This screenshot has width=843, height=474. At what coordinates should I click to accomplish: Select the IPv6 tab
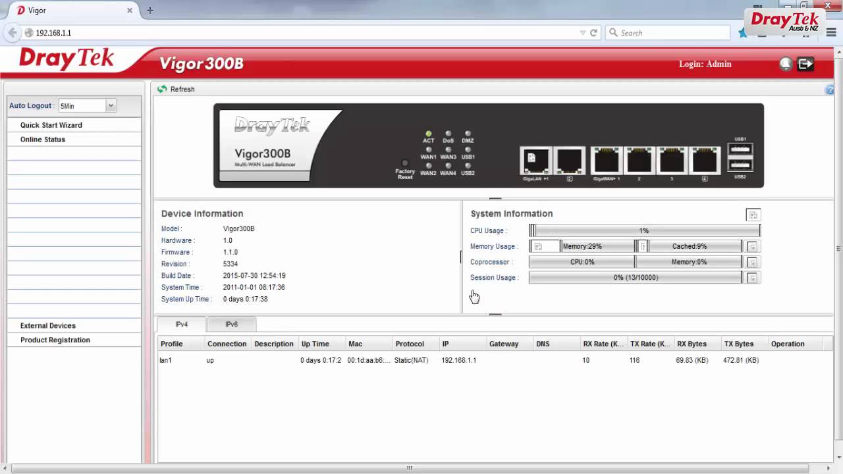coord(231,325)
